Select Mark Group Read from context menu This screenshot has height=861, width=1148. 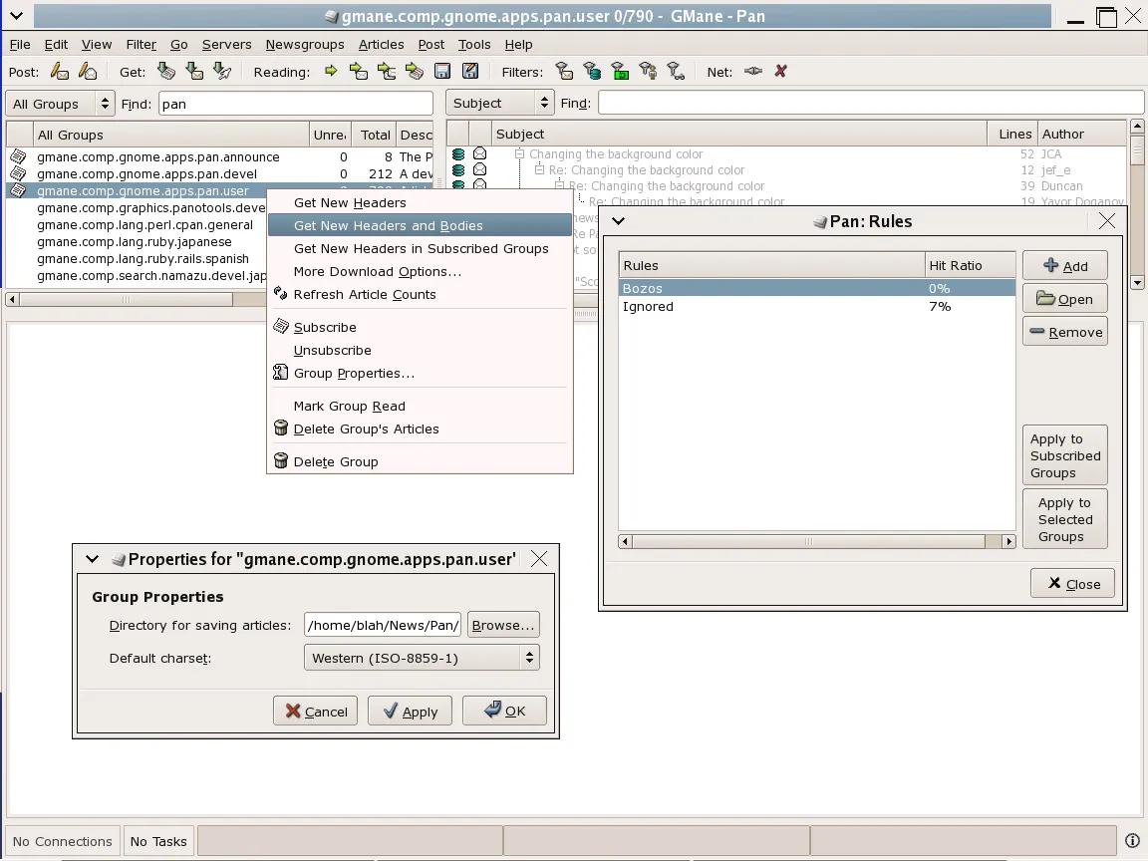coord(349,407)
